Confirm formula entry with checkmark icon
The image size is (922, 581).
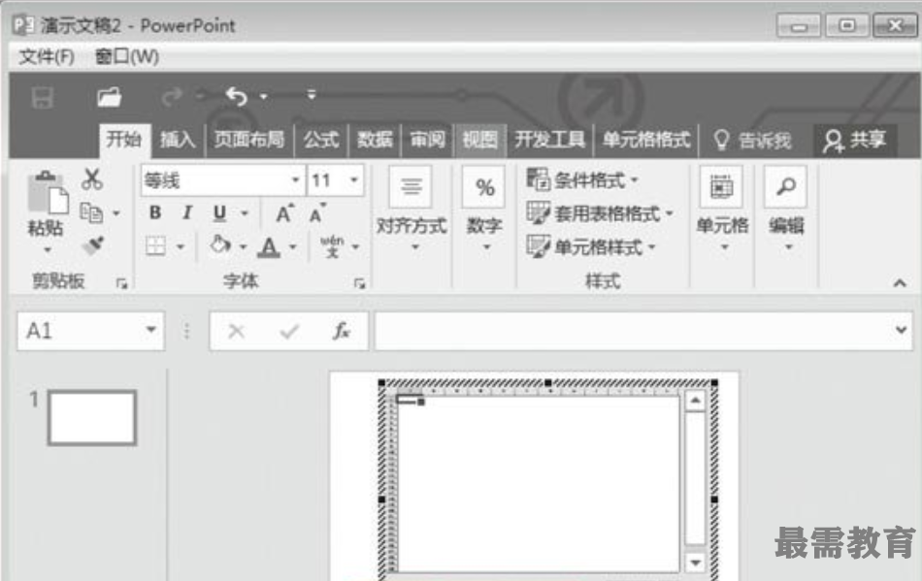[289, 332]
